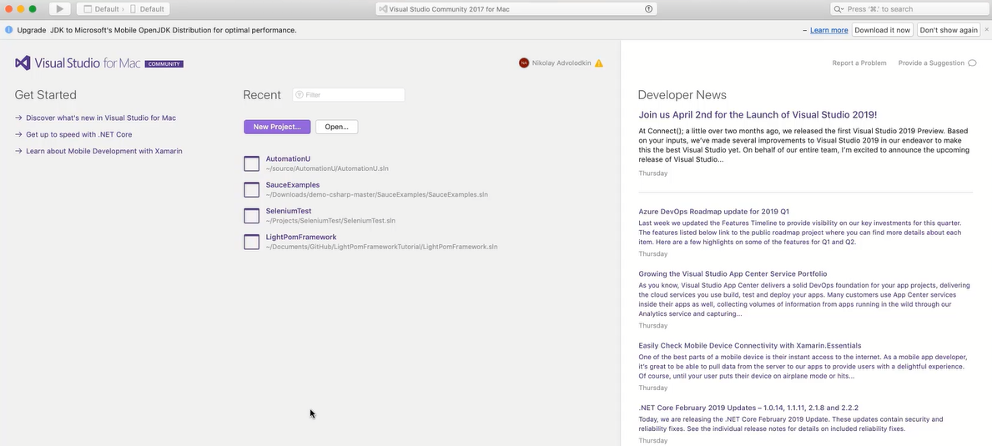Open the AutomationU recent project

pyautogui.click(x=288, y=159)
